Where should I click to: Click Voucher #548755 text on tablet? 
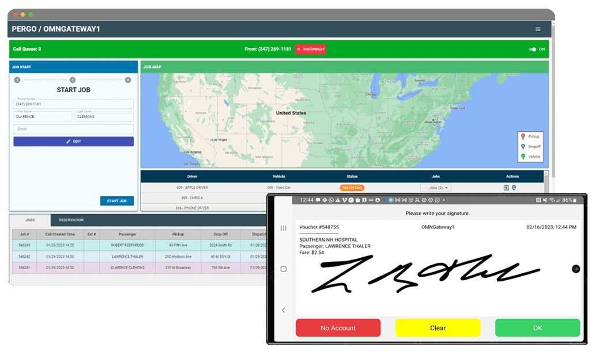coord(319,227)
